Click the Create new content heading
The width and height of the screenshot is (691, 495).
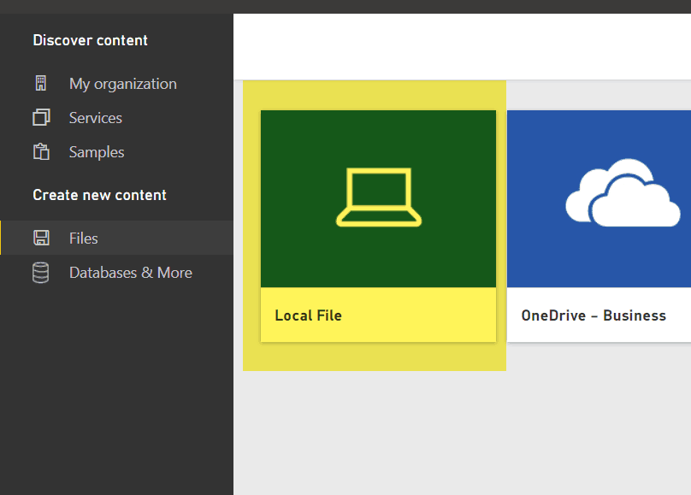click(x=99, y=195)
